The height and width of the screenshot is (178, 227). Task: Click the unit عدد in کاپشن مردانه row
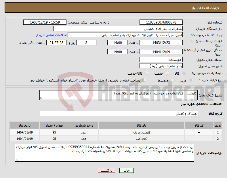[x=84, y=132]
